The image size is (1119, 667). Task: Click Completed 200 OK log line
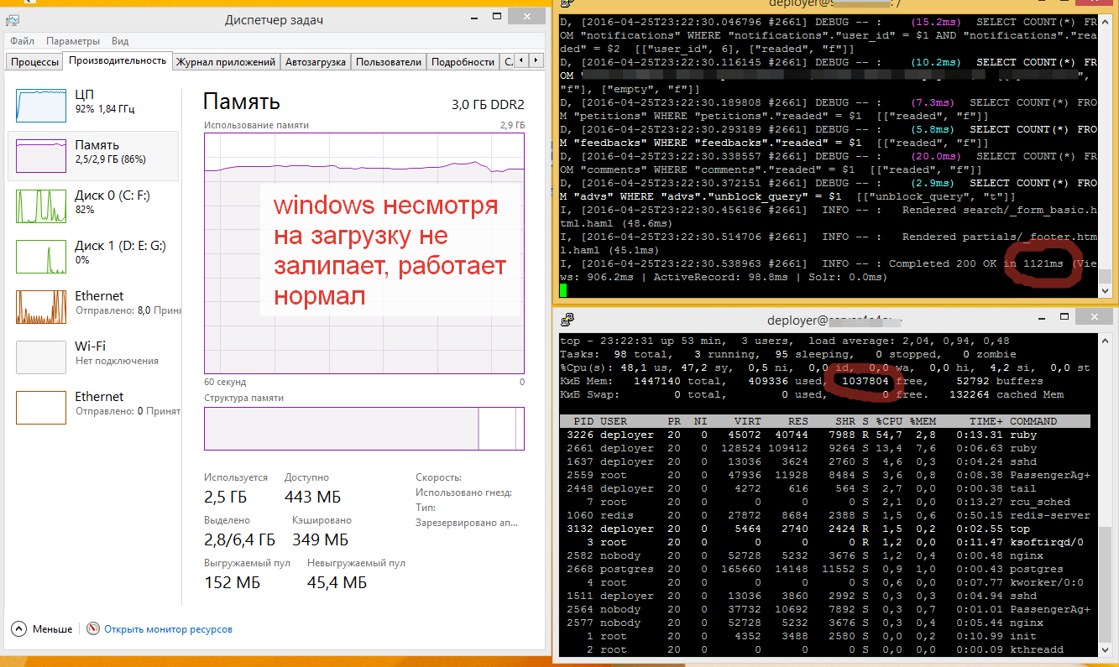pos(829,270)
